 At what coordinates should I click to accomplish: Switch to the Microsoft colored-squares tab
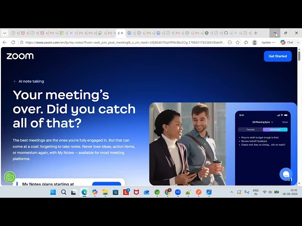[63, 33]
